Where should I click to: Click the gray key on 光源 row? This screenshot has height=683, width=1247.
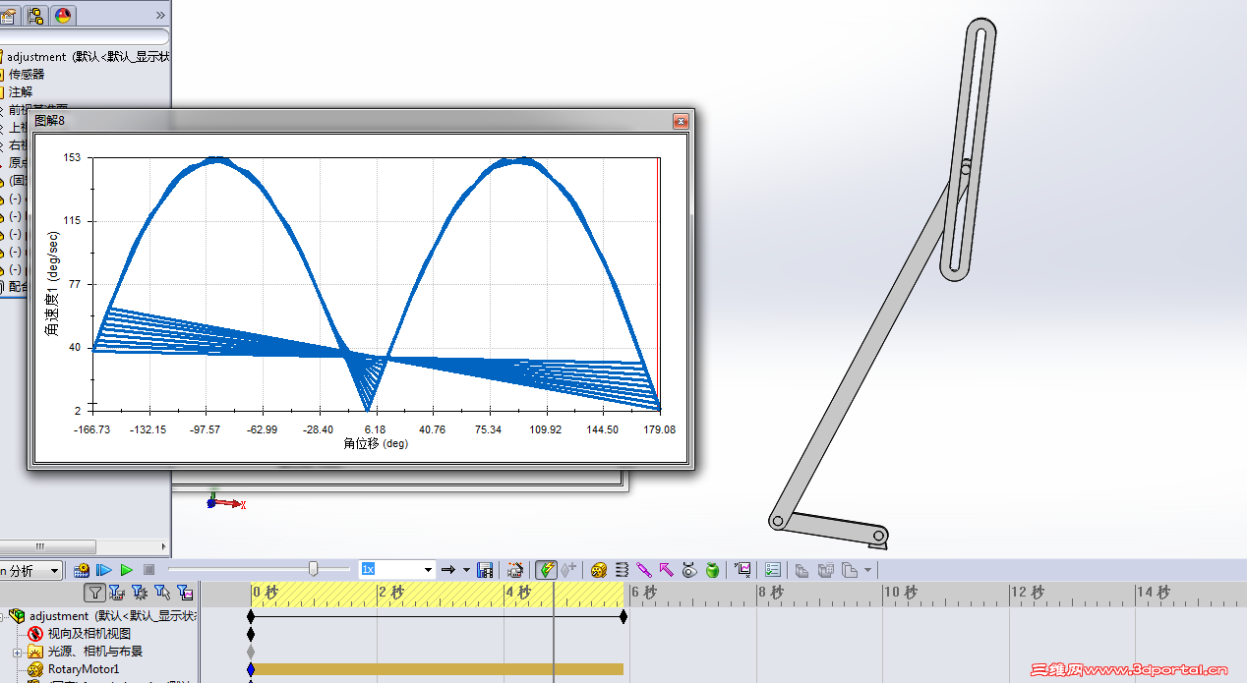pos(251,652)
